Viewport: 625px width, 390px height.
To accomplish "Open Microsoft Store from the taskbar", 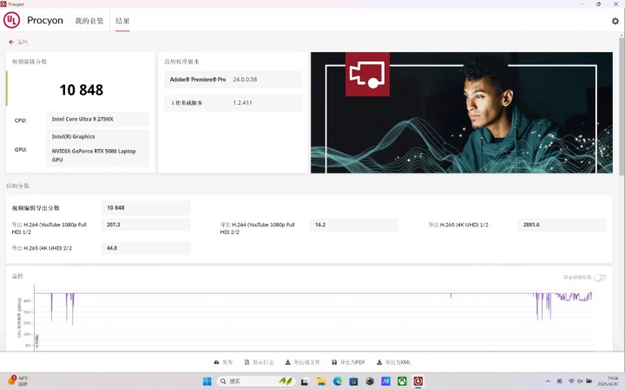I will click(x=353, y=381).
